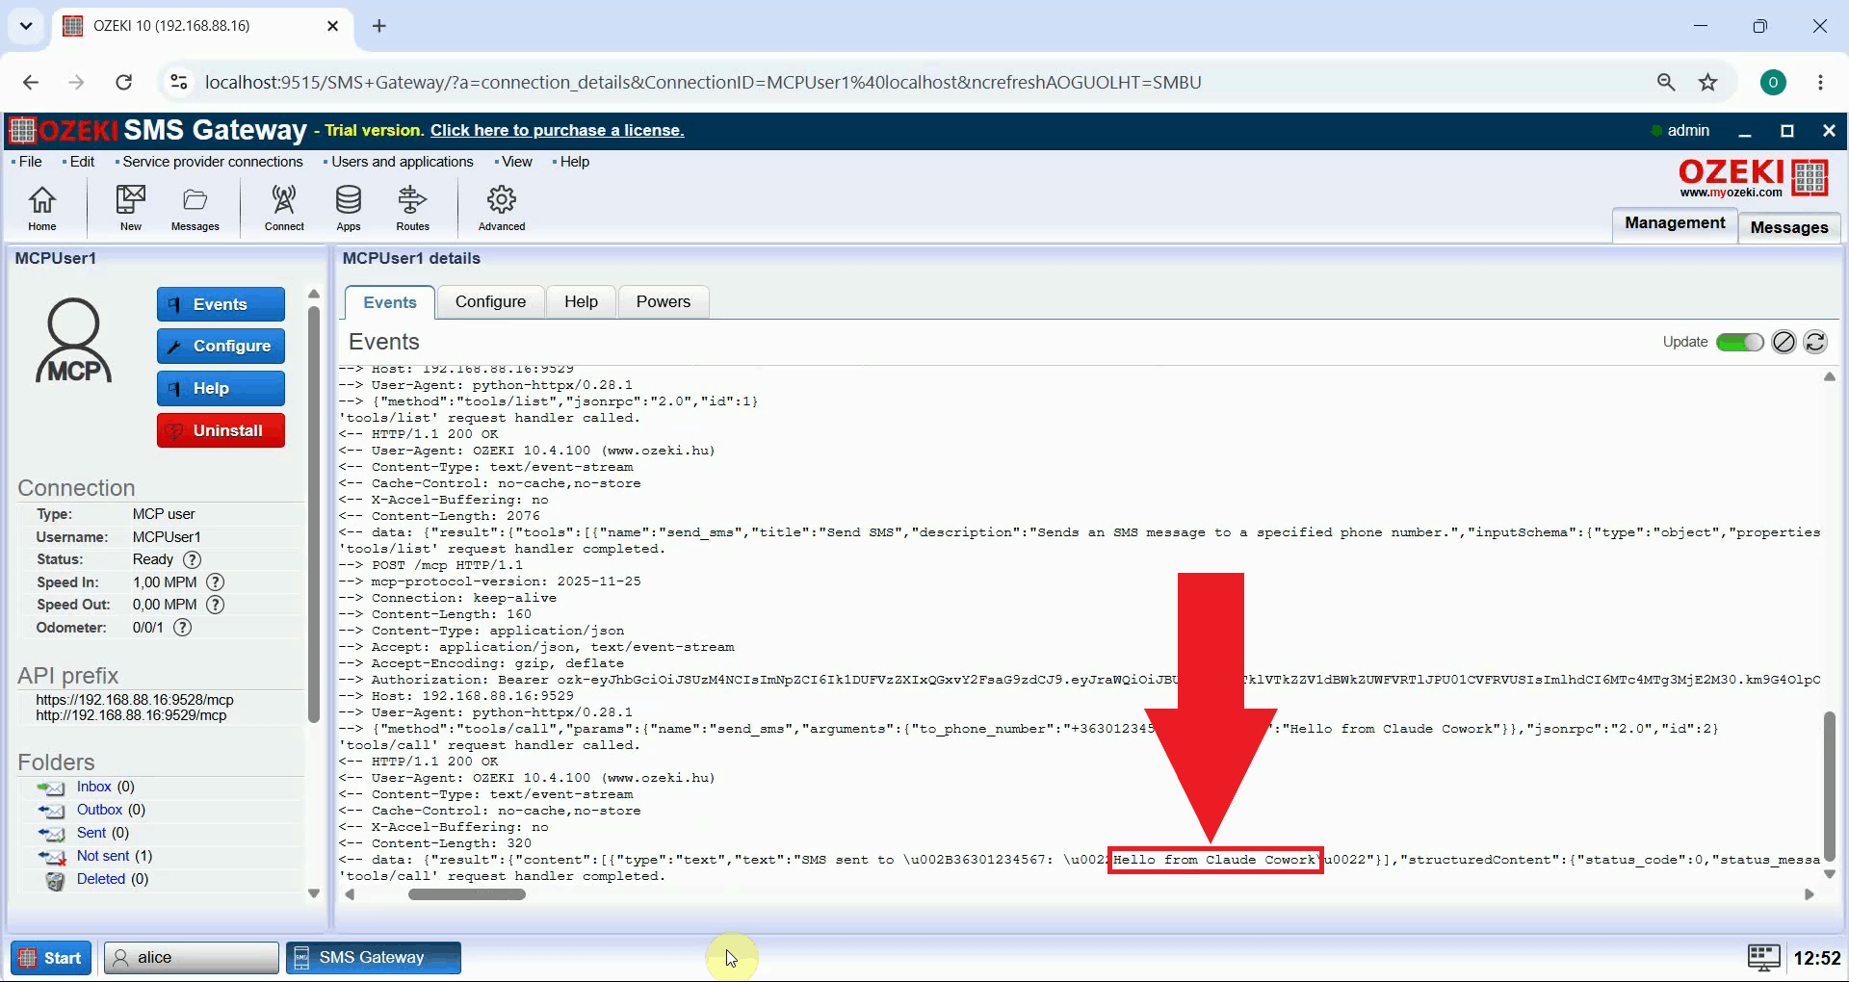The width and height of the screenshot is (1849, 982).
Task: Open the Messages folder toolbar icon
Action: point(195,208)
